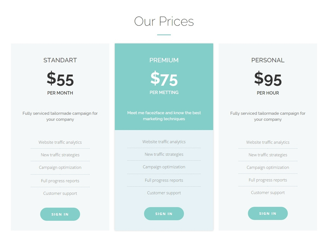The image size is (328, 247).
Task: Click 'Fully serviced tailormade campaign' text in Personal card
Action: [x=268, y=116]
